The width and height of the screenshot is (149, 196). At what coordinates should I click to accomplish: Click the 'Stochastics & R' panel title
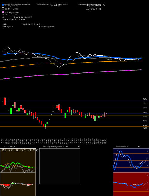(122, 147)
